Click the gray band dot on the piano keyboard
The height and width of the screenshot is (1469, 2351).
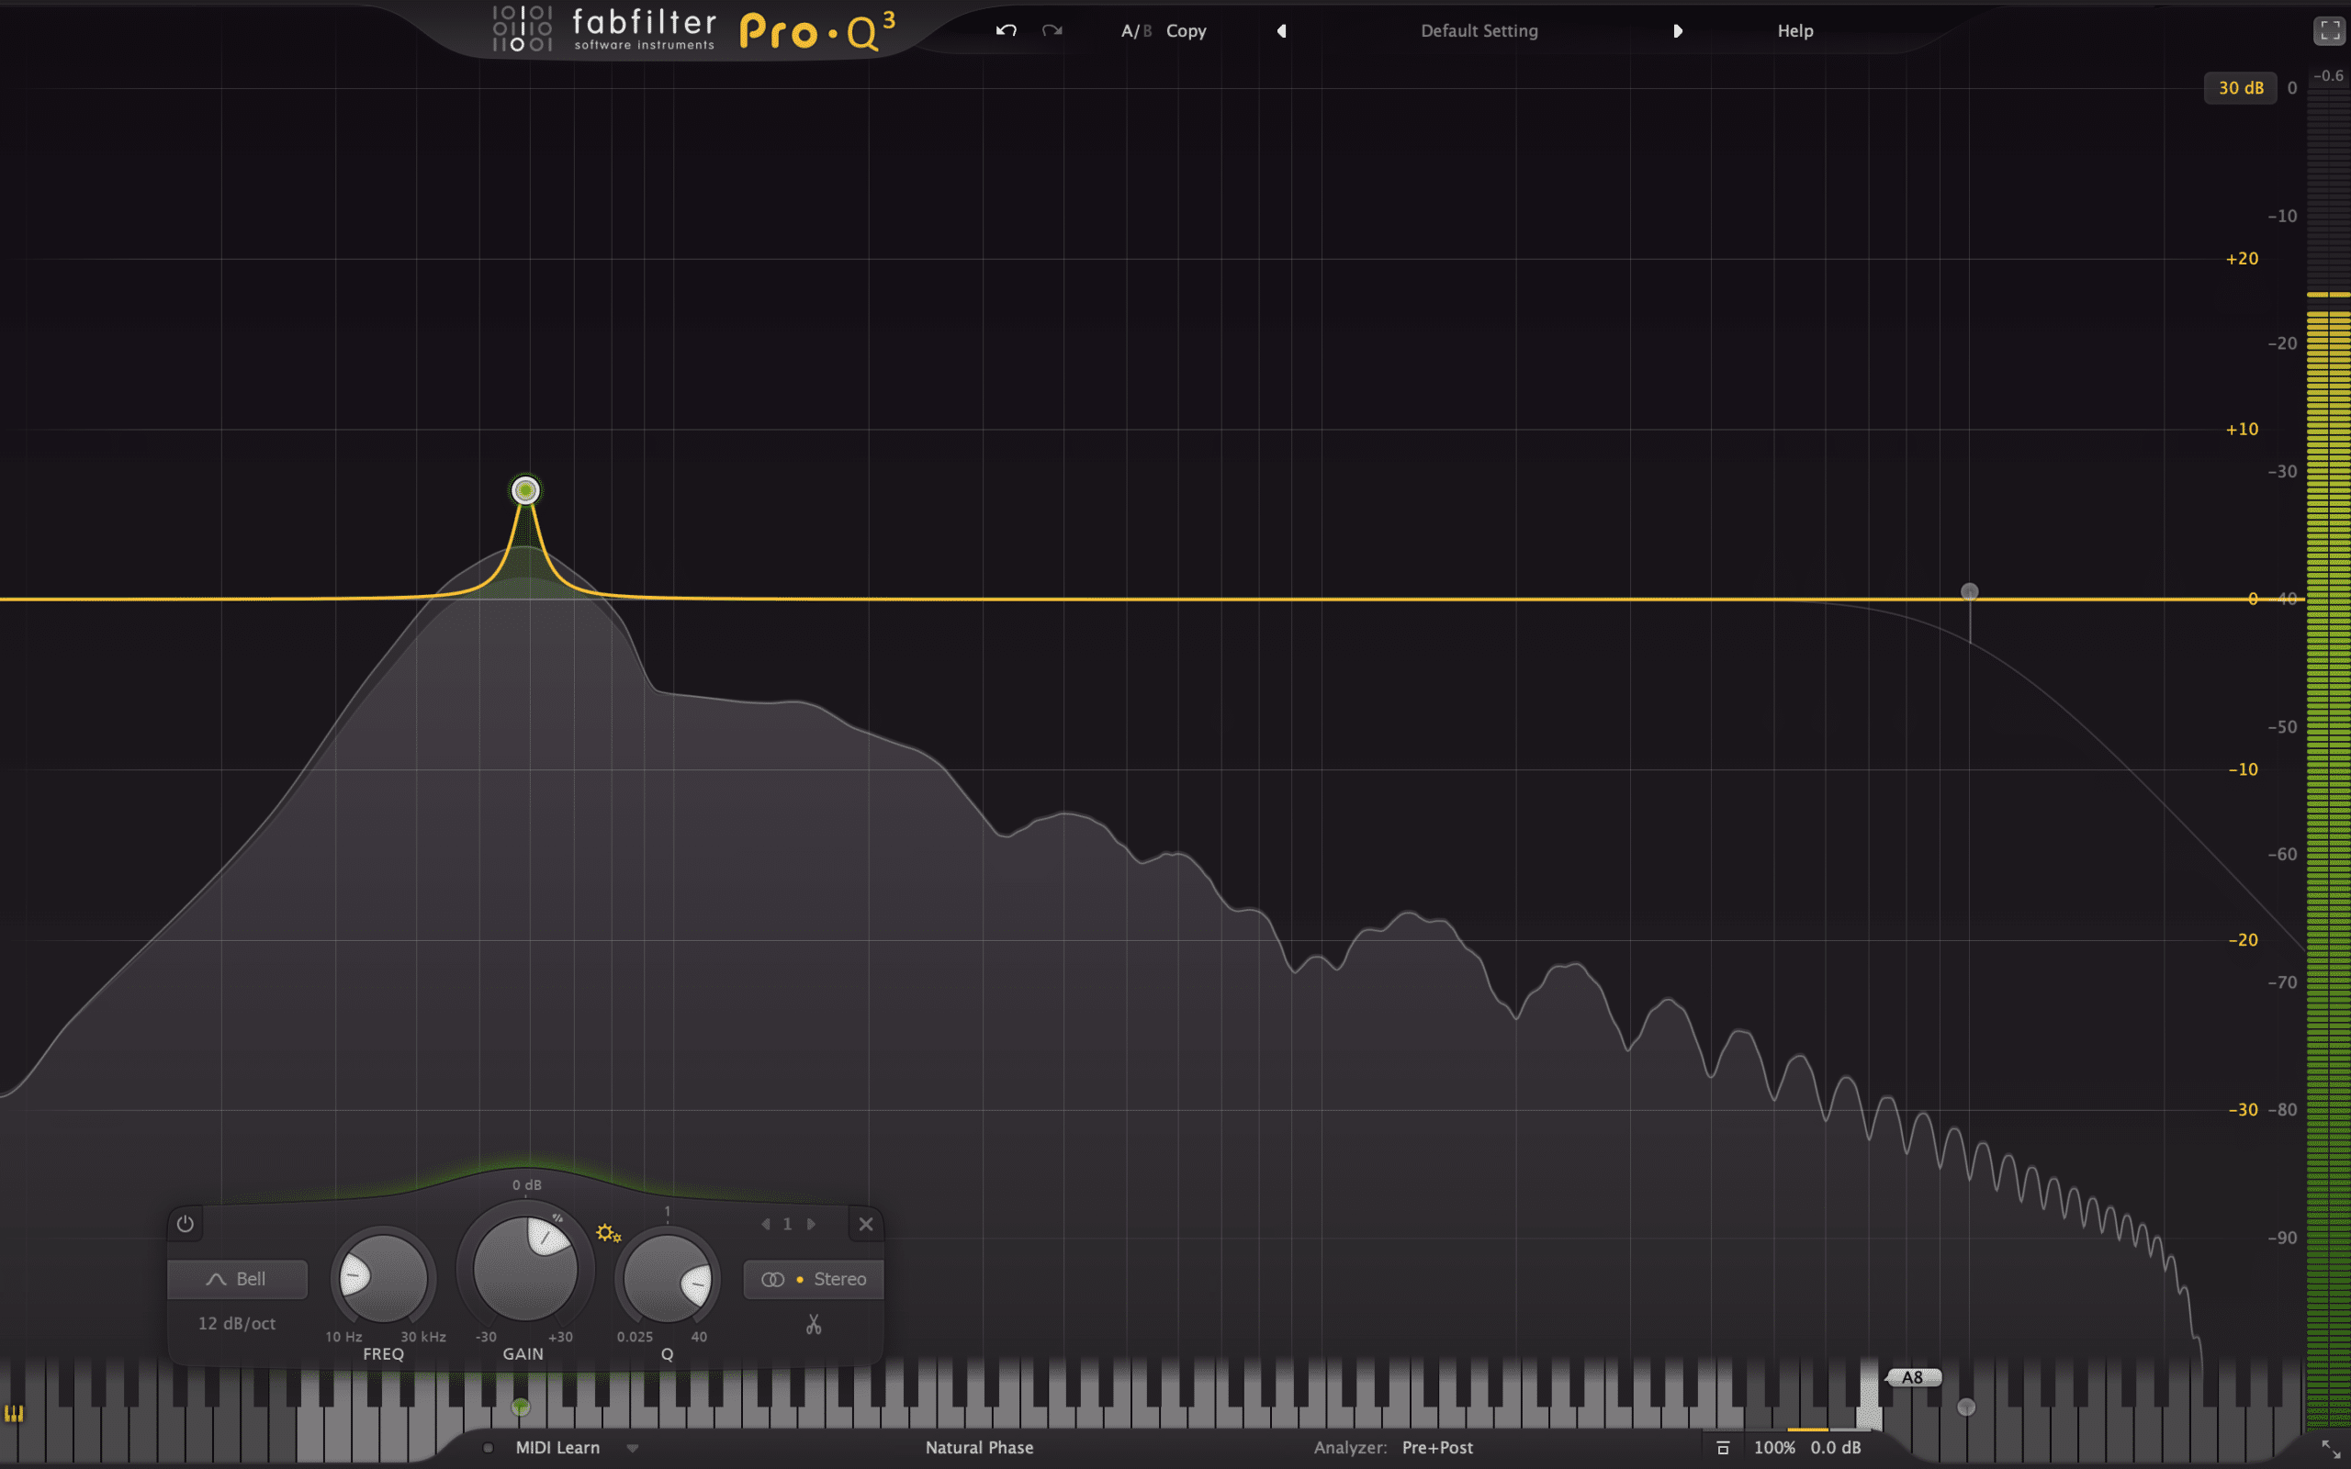(x=1966, y=1407)
